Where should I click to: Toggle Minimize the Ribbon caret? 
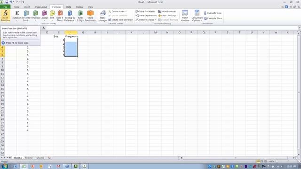(x=282, y=7)
